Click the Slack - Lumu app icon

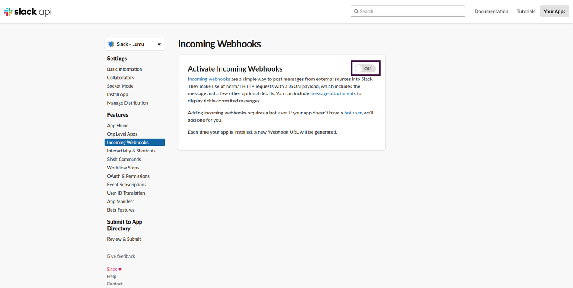[x=111, y=44]
